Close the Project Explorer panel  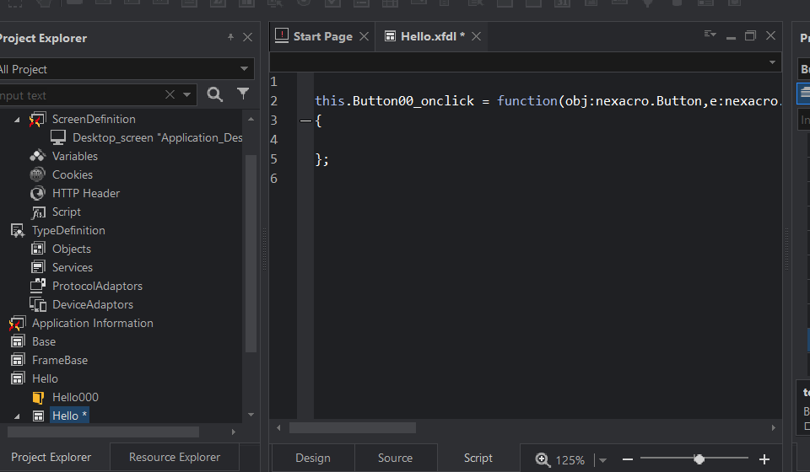pos(247,37)
